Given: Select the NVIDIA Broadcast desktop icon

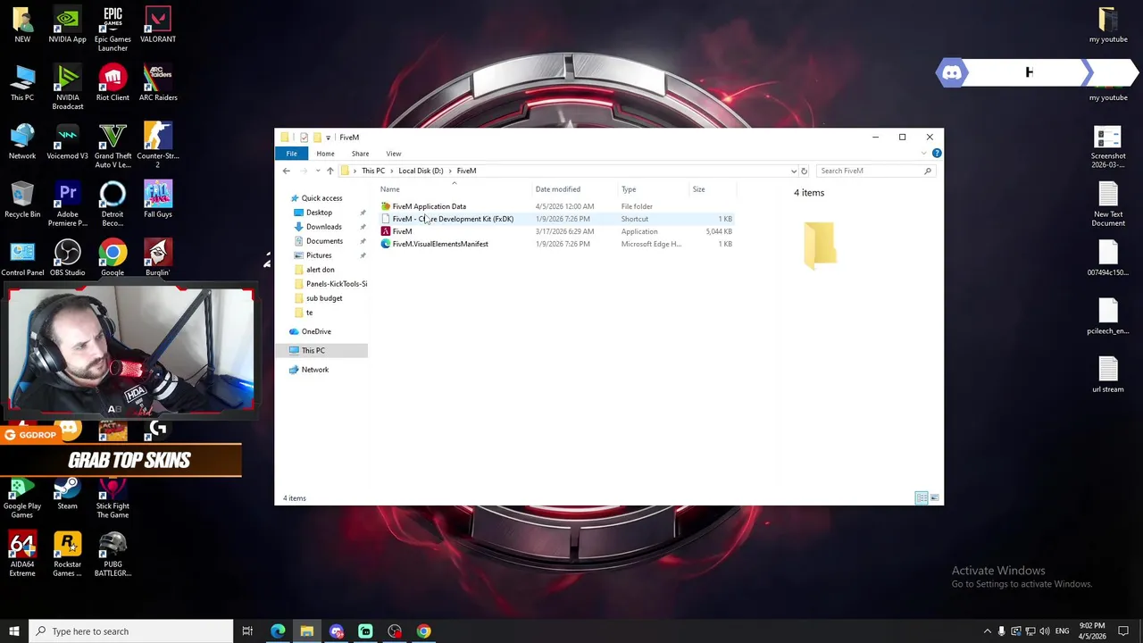Looking at the screenshot, I should click(68, 88).
